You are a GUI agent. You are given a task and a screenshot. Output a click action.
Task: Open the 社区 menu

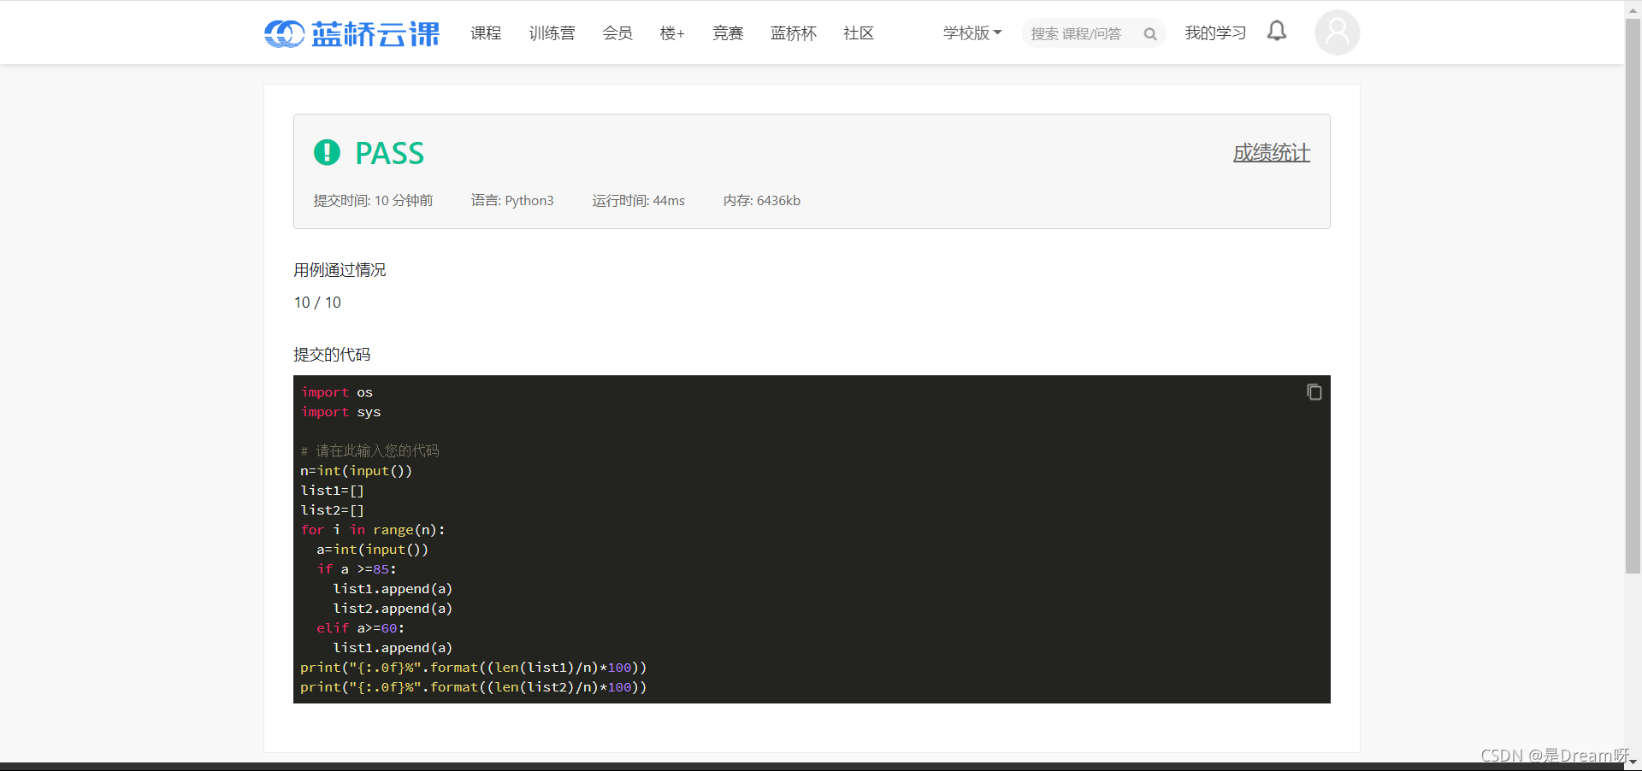(x=859, y=33)
